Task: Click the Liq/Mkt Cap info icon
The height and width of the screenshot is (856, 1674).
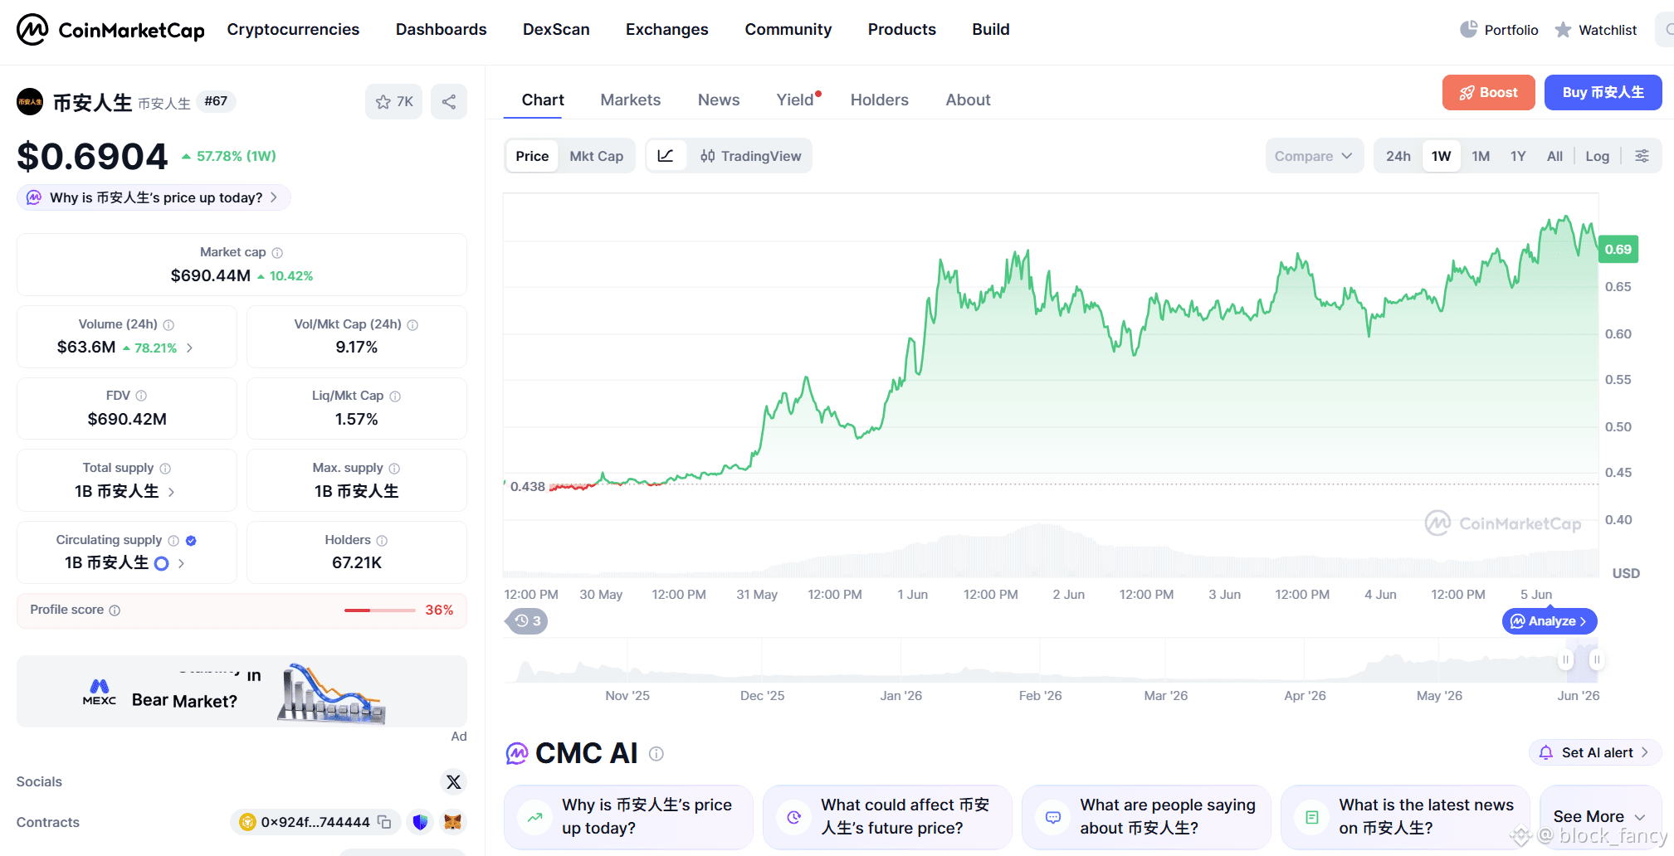Action: [x=395, y=396]
